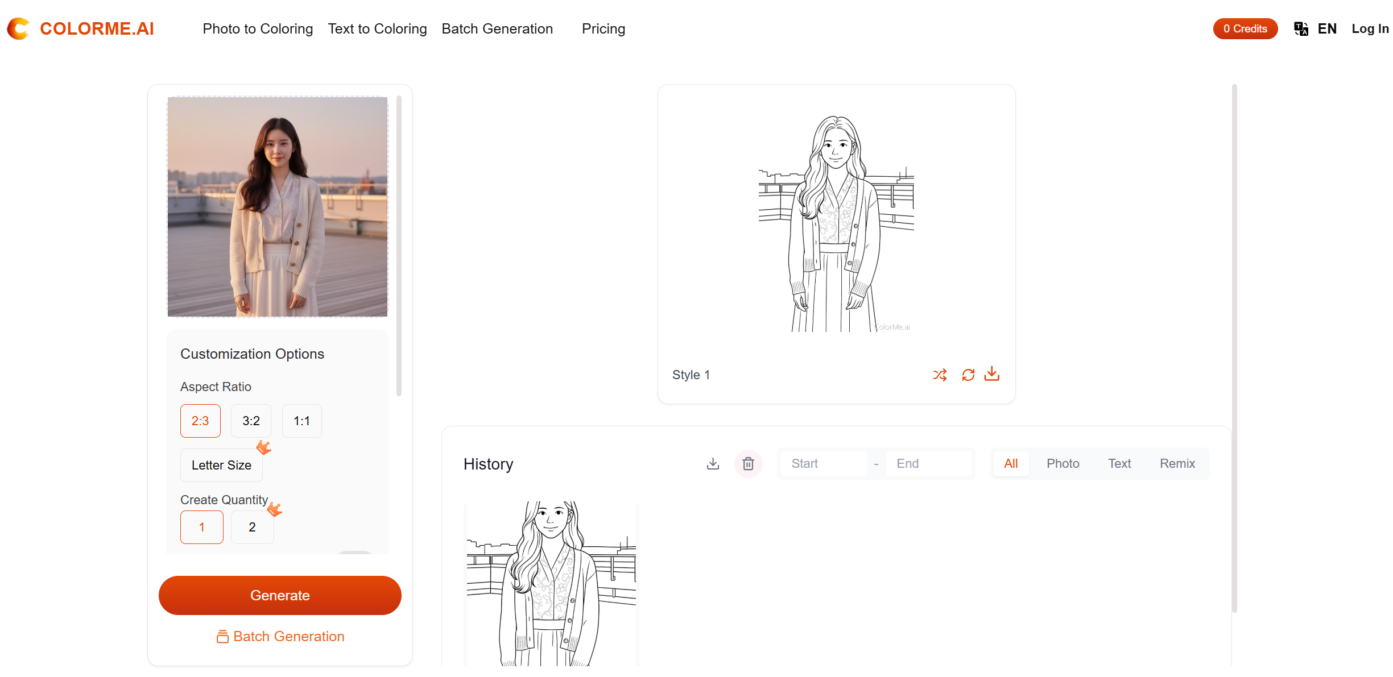Screen dimensions: 1393x677
Task: Open the Text to Coloring page
Action: (377, 28)
